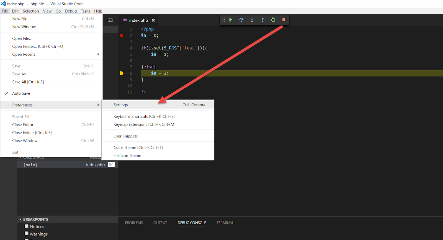
Task: Expand the Open Recent submenu
Action: pos(51,54)
